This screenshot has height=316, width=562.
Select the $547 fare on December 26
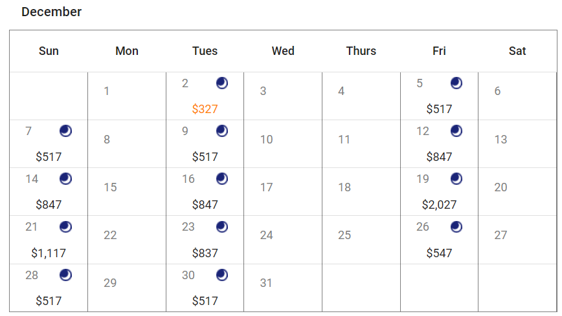point(439,253)
